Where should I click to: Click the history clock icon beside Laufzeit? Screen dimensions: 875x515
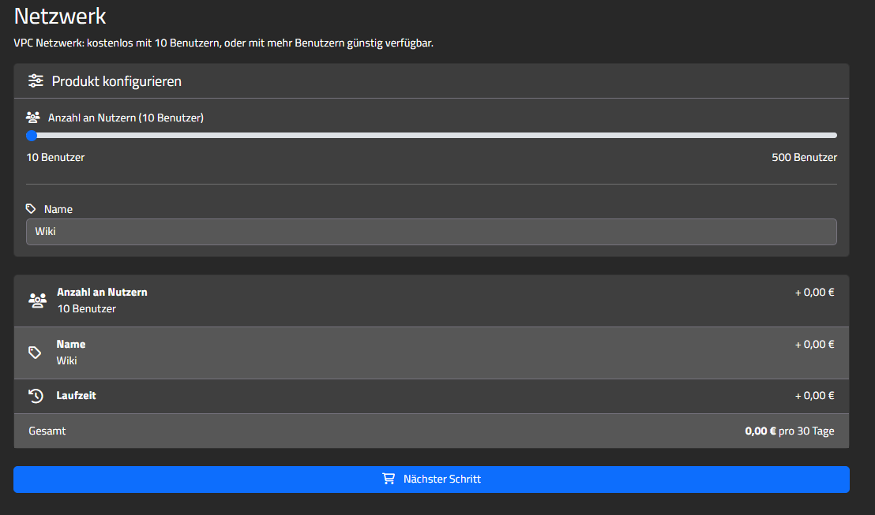36,396
